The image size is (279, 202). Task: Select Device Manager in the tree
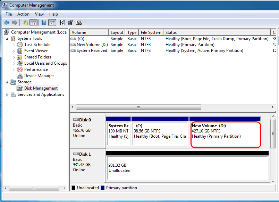(39, 76)
